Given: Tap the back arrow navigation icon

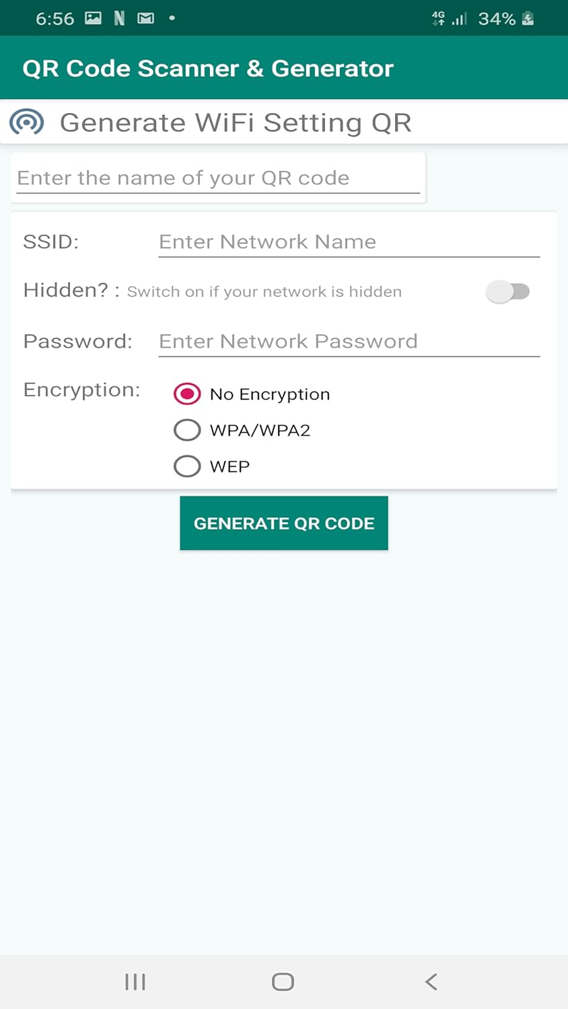Looking at the screenshot, I should [x=431, y=981].
